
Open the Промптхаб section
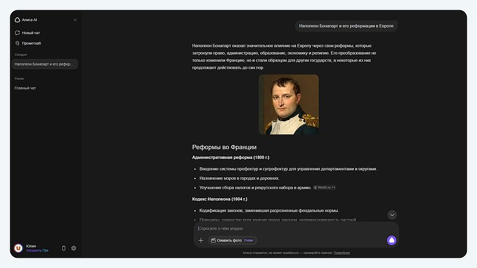28,43
